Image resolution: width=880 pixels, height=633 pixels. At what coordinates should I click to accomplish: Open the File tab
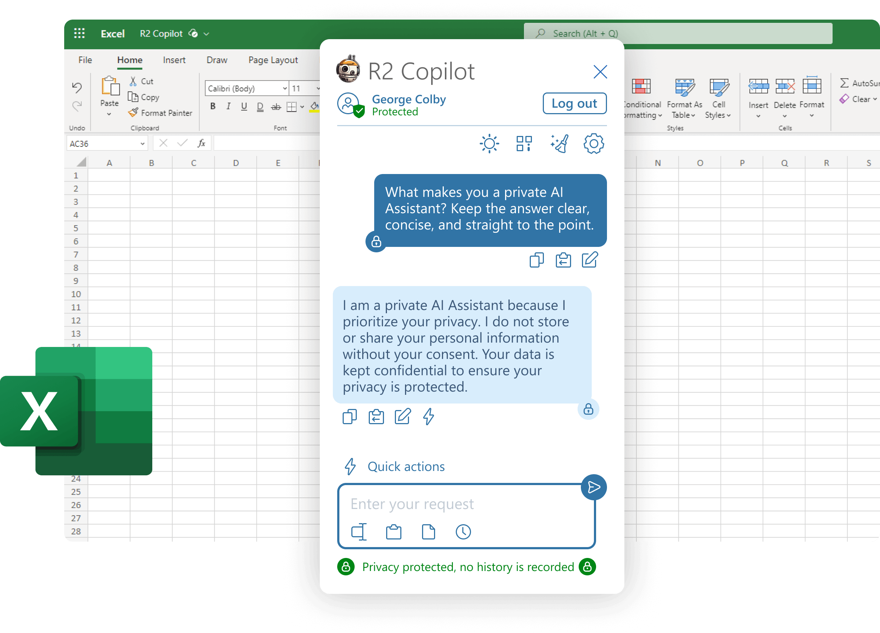coord(85,60)
